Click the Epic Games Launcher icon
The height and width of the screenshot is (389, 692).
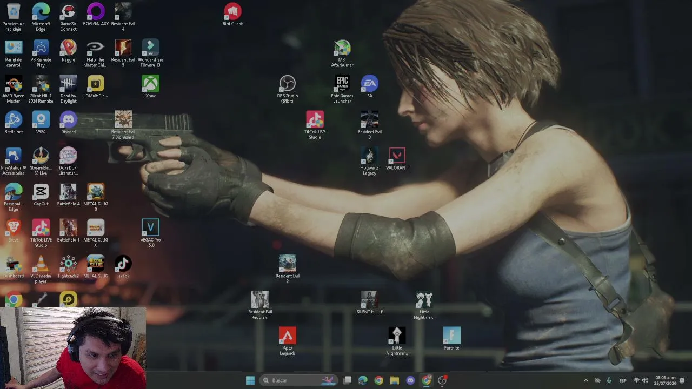[342, 89]
